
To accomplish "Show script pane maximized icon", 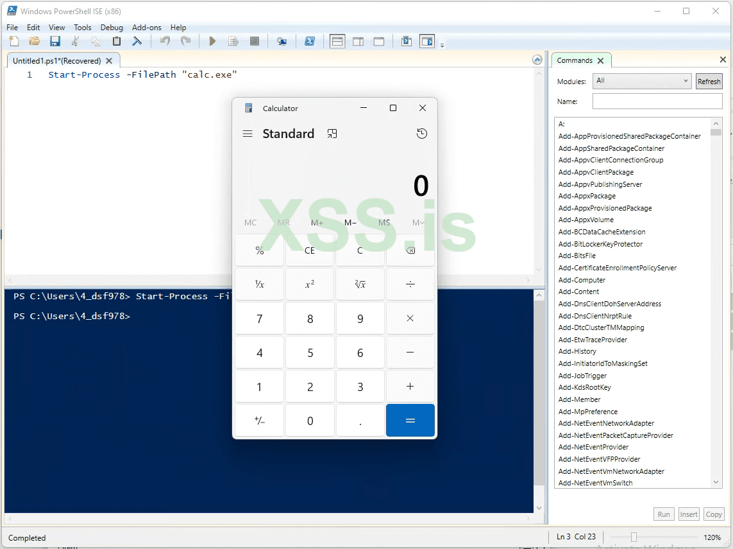I will pos(378,41).
